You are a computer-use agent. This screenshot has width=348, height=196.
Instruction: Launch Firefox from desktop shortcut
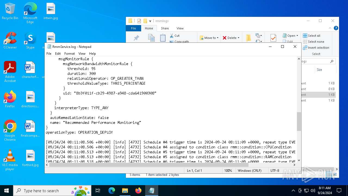(x=10, y=100)
